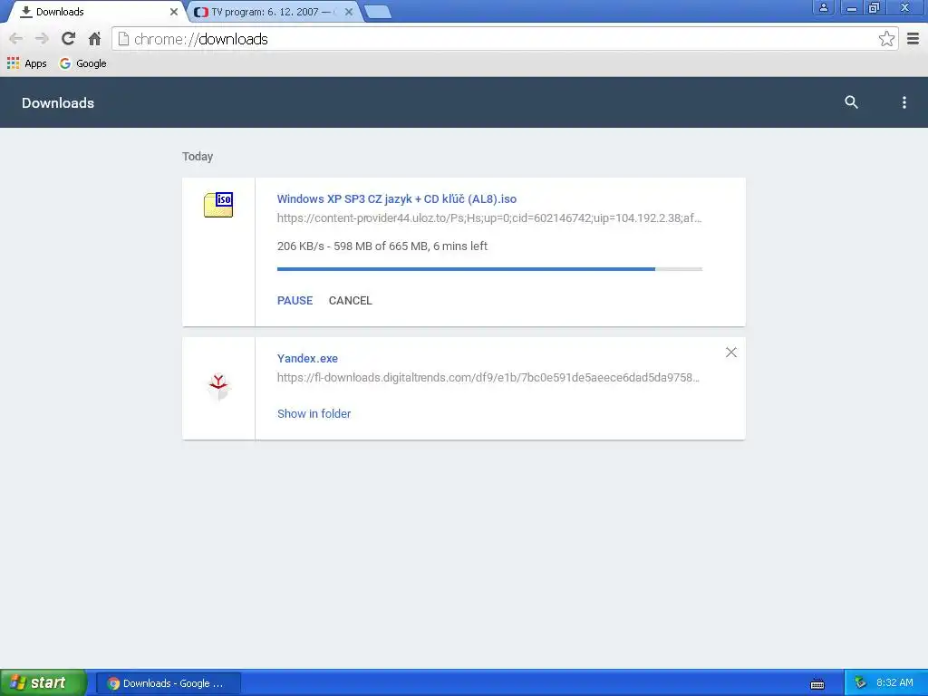Screen dimensions: 928x696
Task: Pause the Windows XP ISO download
Action: pyautogui.click(x=295, y=301)
